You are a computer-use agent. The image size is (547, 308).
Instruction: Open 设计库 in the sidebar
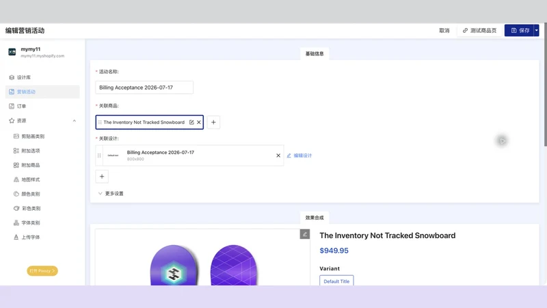click(42, 77)
